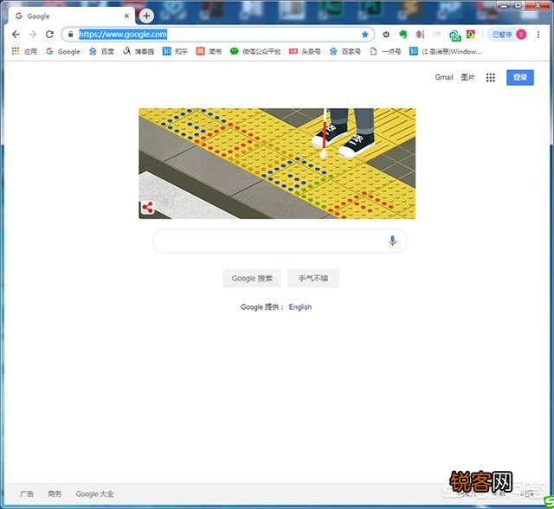
Task: Click the power-symbol extension icon
Action: 386,35
